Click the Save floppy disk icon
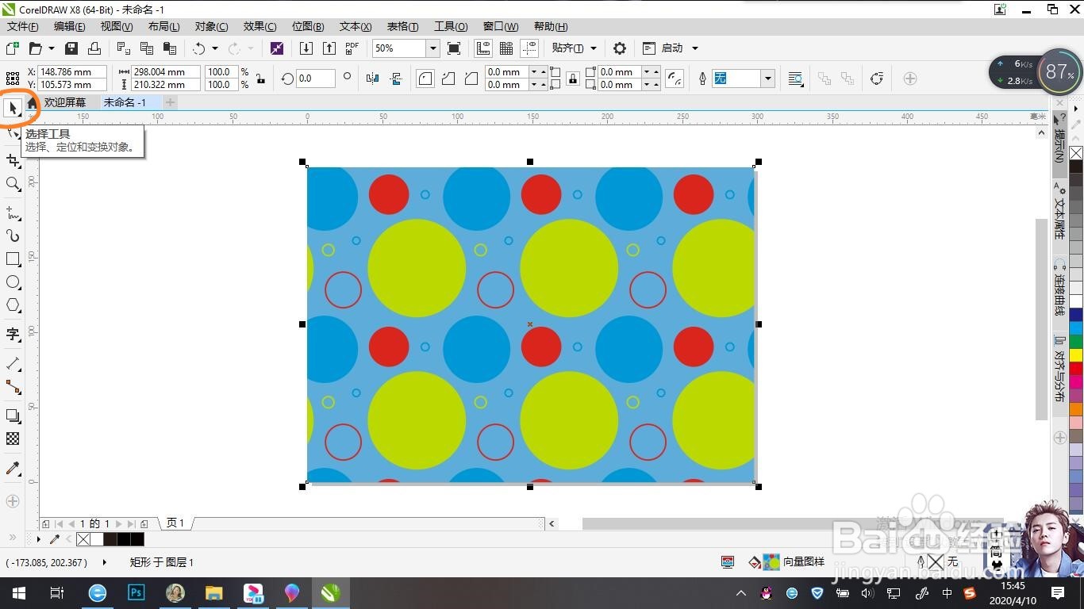The width and height of the screenshot is (1084, 609). 71,48
